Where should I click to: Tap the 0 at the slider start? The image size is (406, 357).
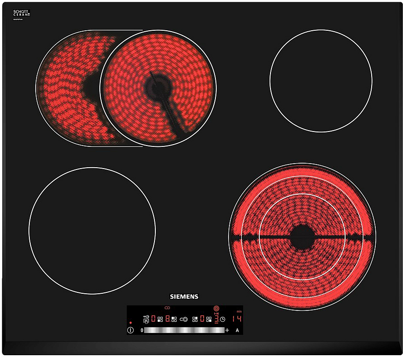click(x=142, y=330)
